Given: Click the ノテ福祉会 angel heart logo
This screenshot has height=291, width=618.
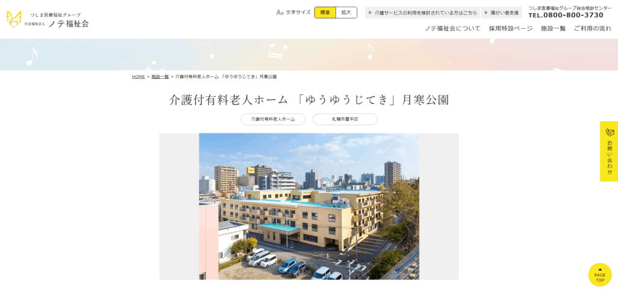Looking at the screenshot, I should click(x=14, y=20).
